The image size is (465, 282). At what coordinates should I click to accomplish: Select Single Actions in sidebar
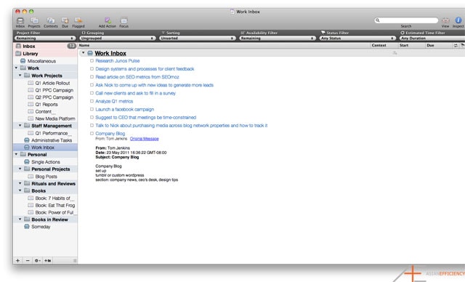pyautogui.click(x=46, y=162)
